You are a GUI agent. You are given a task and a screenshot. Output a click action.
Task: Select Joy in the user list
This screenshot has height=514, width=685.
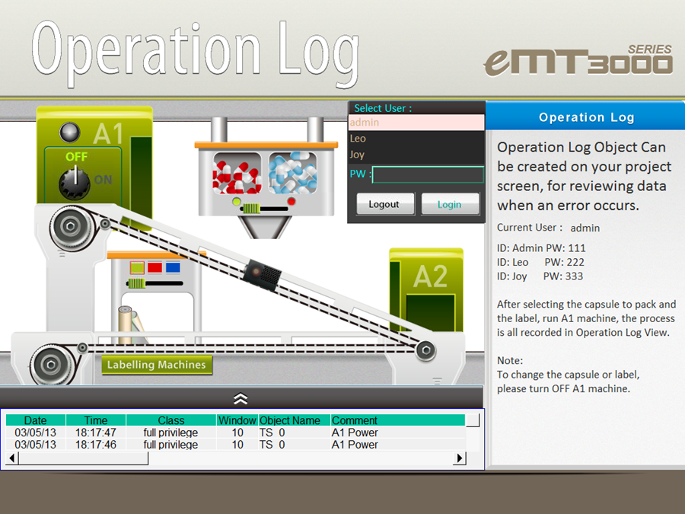[x=416, y=155]
